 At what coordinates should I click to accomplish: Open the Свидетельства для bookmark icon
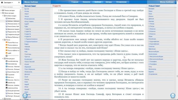(7, 34)
